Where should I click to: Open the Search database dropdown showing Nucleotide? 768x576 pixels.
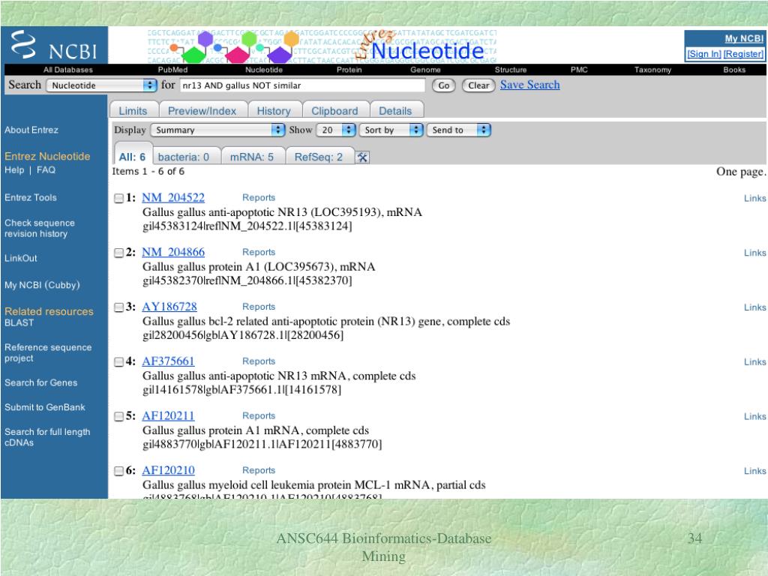pyautogui.click(x=101, y=85)
